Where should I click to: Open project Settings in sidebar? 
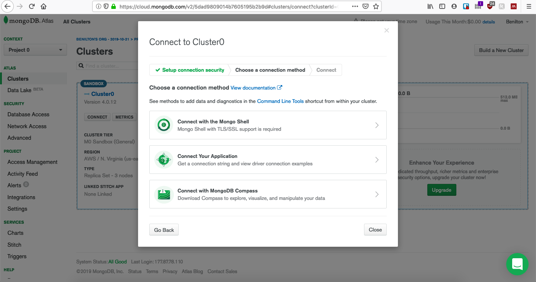tap(17, 209)
